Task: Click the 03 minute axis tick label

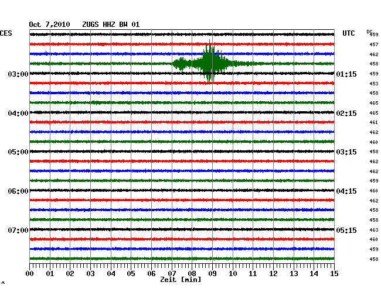Action: coord(90,273)
